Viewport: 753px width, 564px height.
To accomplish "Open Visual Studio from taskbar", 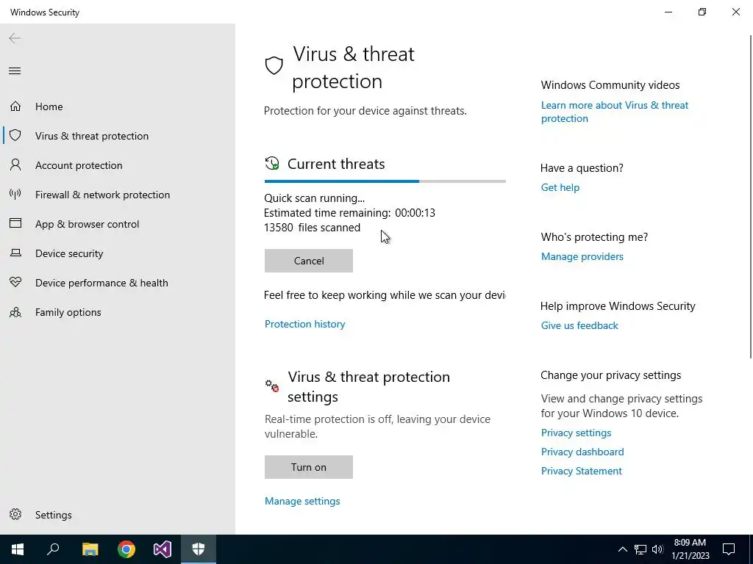I will [x=163, y=549].
